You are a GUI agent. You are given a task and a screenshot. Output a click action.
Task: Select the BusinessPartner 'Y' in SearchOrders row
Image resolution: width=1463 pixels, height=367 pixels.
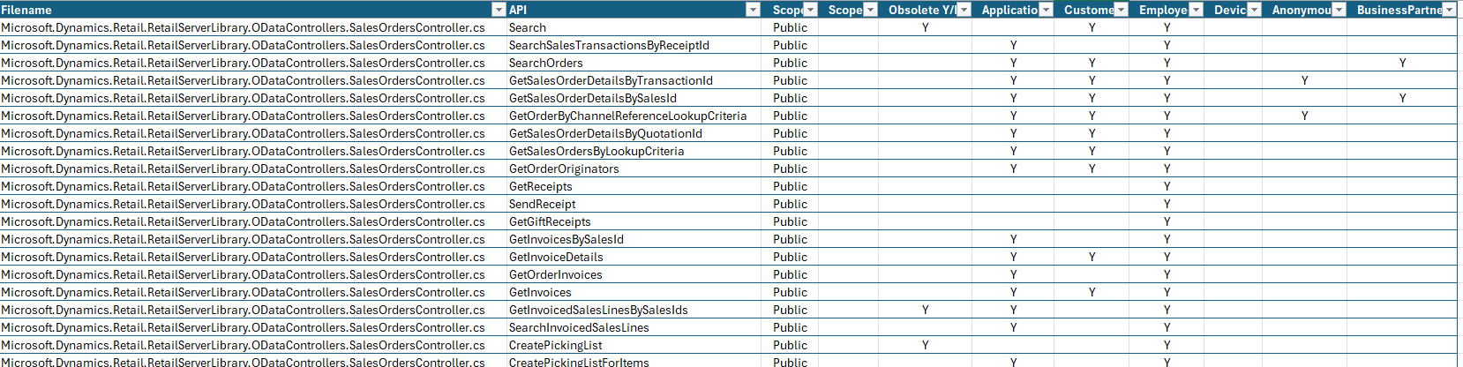1402,63
